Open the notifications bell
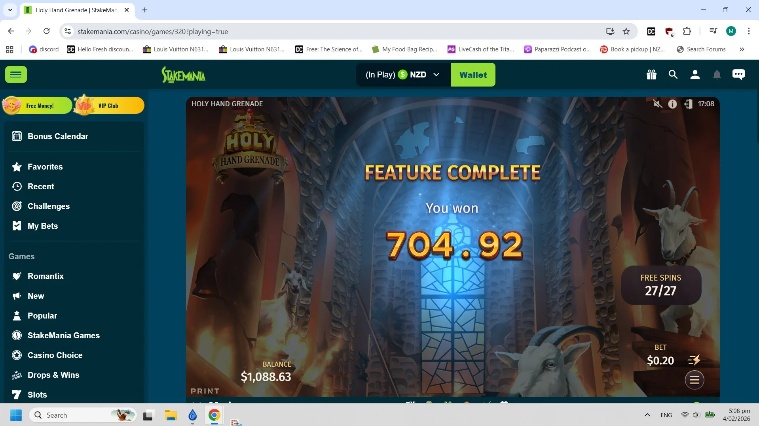The width and height of the screenshot is (759, 426). point(717,75)
